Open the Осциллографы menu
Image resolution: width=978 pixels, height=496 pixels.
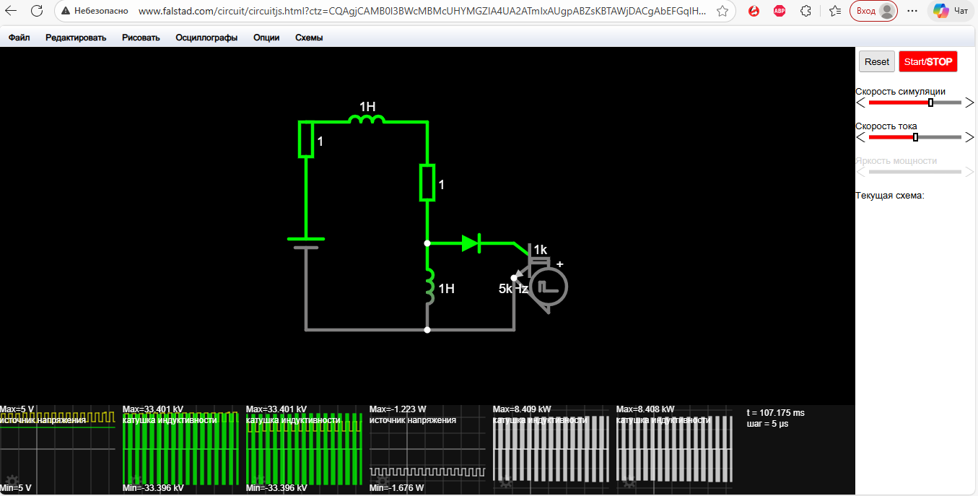pos(206,38)
